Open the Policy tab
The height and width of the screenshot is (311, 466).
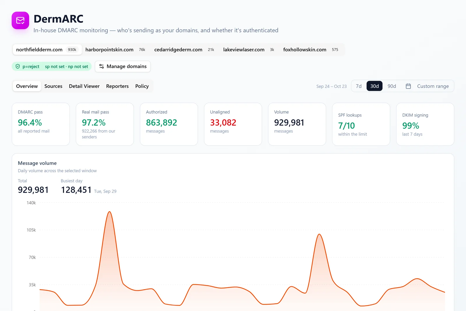(142, 86)
